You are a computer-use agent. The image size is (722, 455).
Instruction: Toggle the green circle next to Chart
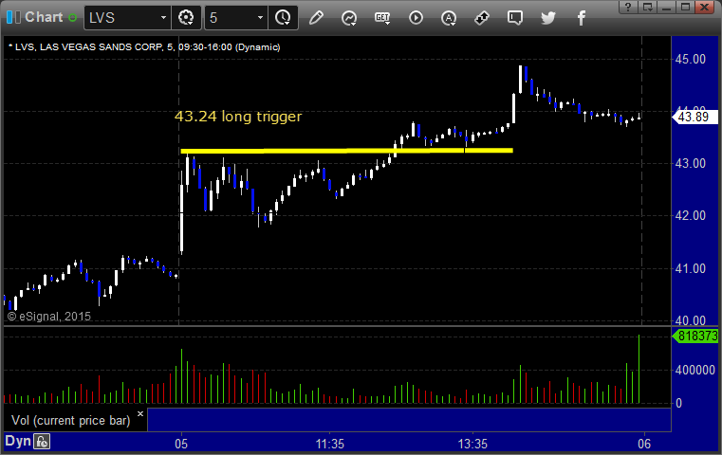72,18
